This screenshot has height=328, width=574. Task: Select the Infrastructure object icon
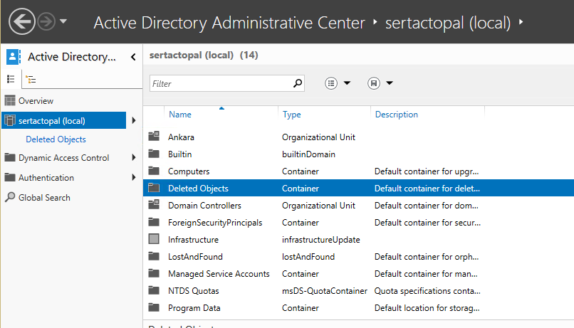(x=154, y=240)
